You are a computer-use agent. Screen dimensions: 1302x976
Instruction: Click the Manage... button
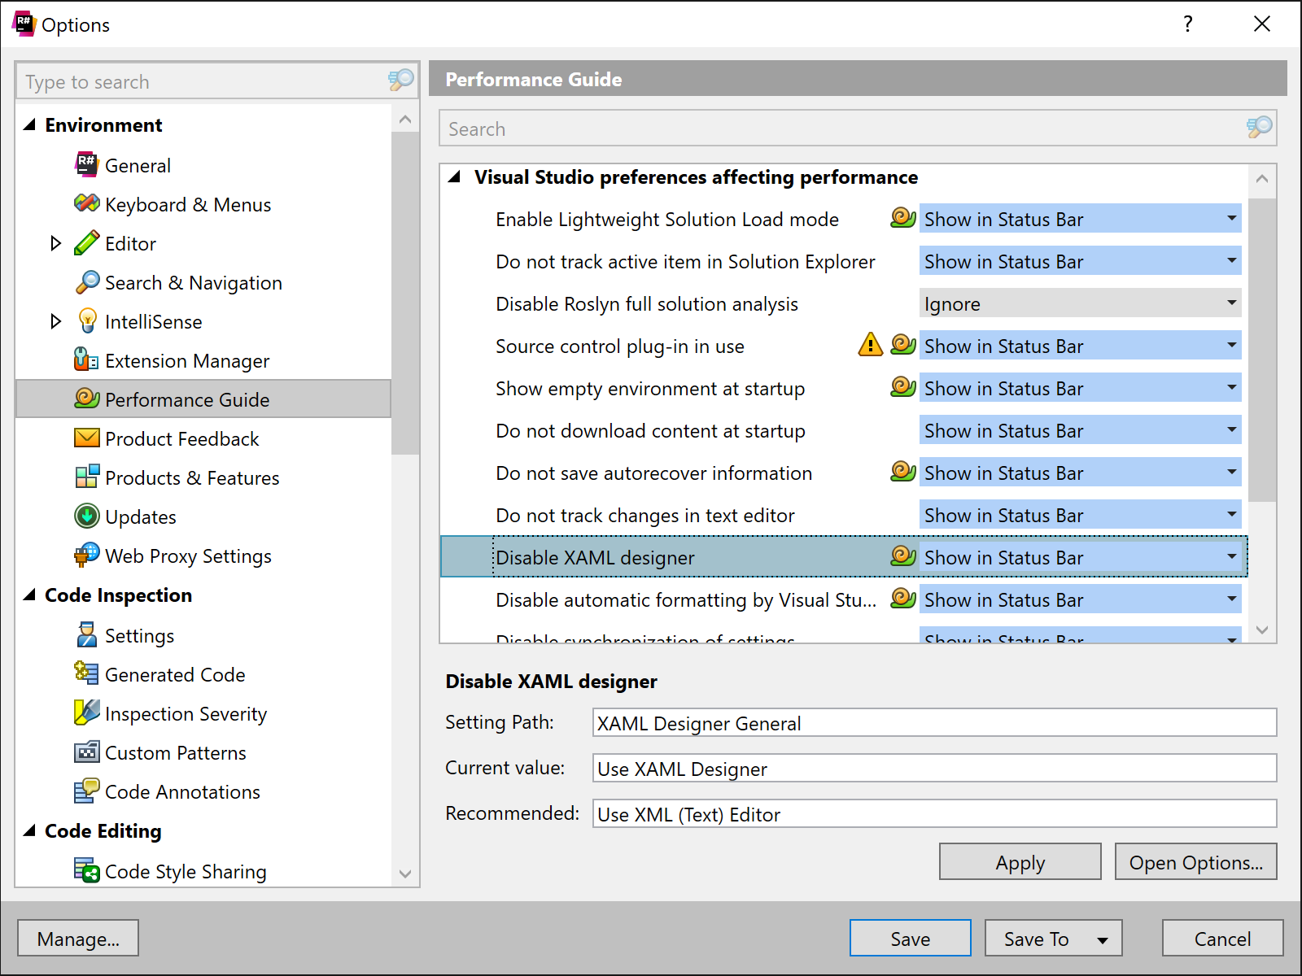(x=78, y=938)
